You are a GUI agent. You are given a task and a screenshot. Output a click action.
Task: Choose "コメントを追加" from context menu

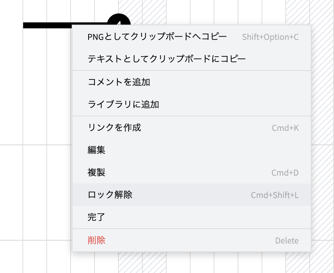point(119,82)
